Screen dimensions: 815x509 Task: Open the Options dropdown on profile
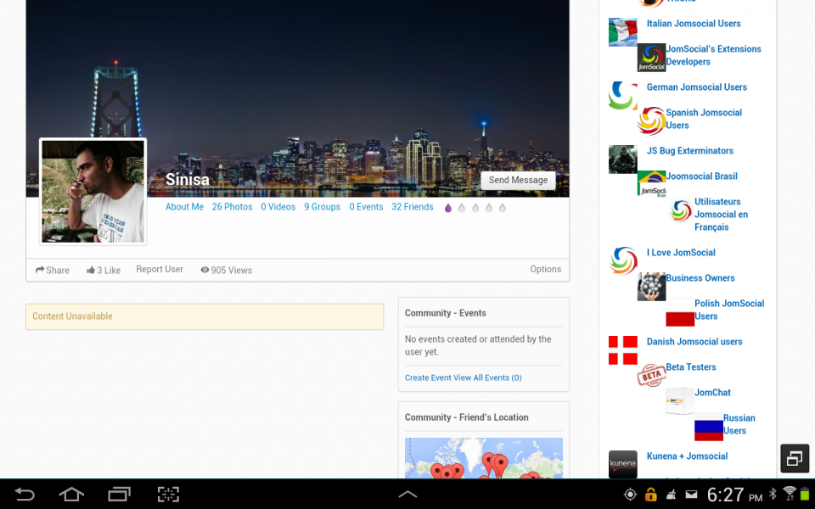pyautogui.click(x=545, y=269)
